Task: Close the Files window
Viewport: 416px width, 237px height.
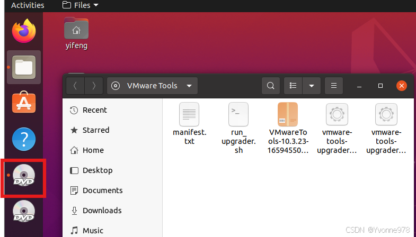Action: [x=401, y=86]
